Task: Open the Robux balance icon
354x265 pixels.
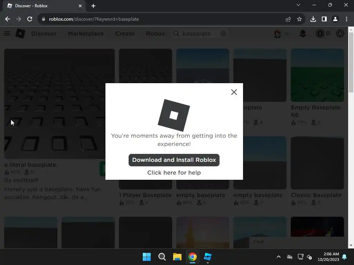Action: coord(320,33)
